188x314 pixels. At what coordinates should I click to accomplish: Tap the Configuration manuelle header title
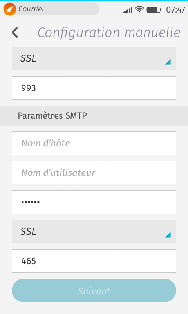[109, 33]
